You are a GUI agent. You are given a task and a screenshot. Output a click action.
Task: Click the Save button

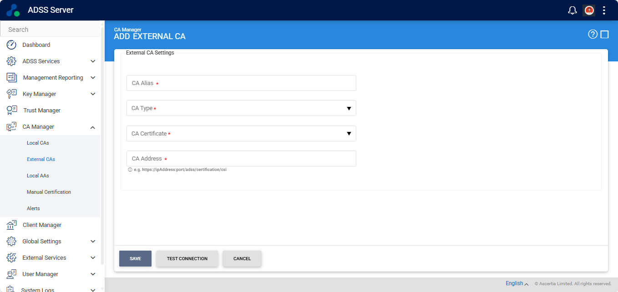[x=135, y=258]
